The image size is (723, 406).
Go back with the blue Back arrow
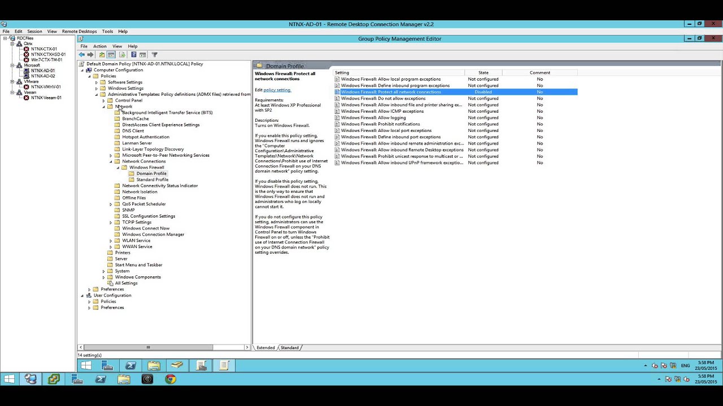(82, 55)
